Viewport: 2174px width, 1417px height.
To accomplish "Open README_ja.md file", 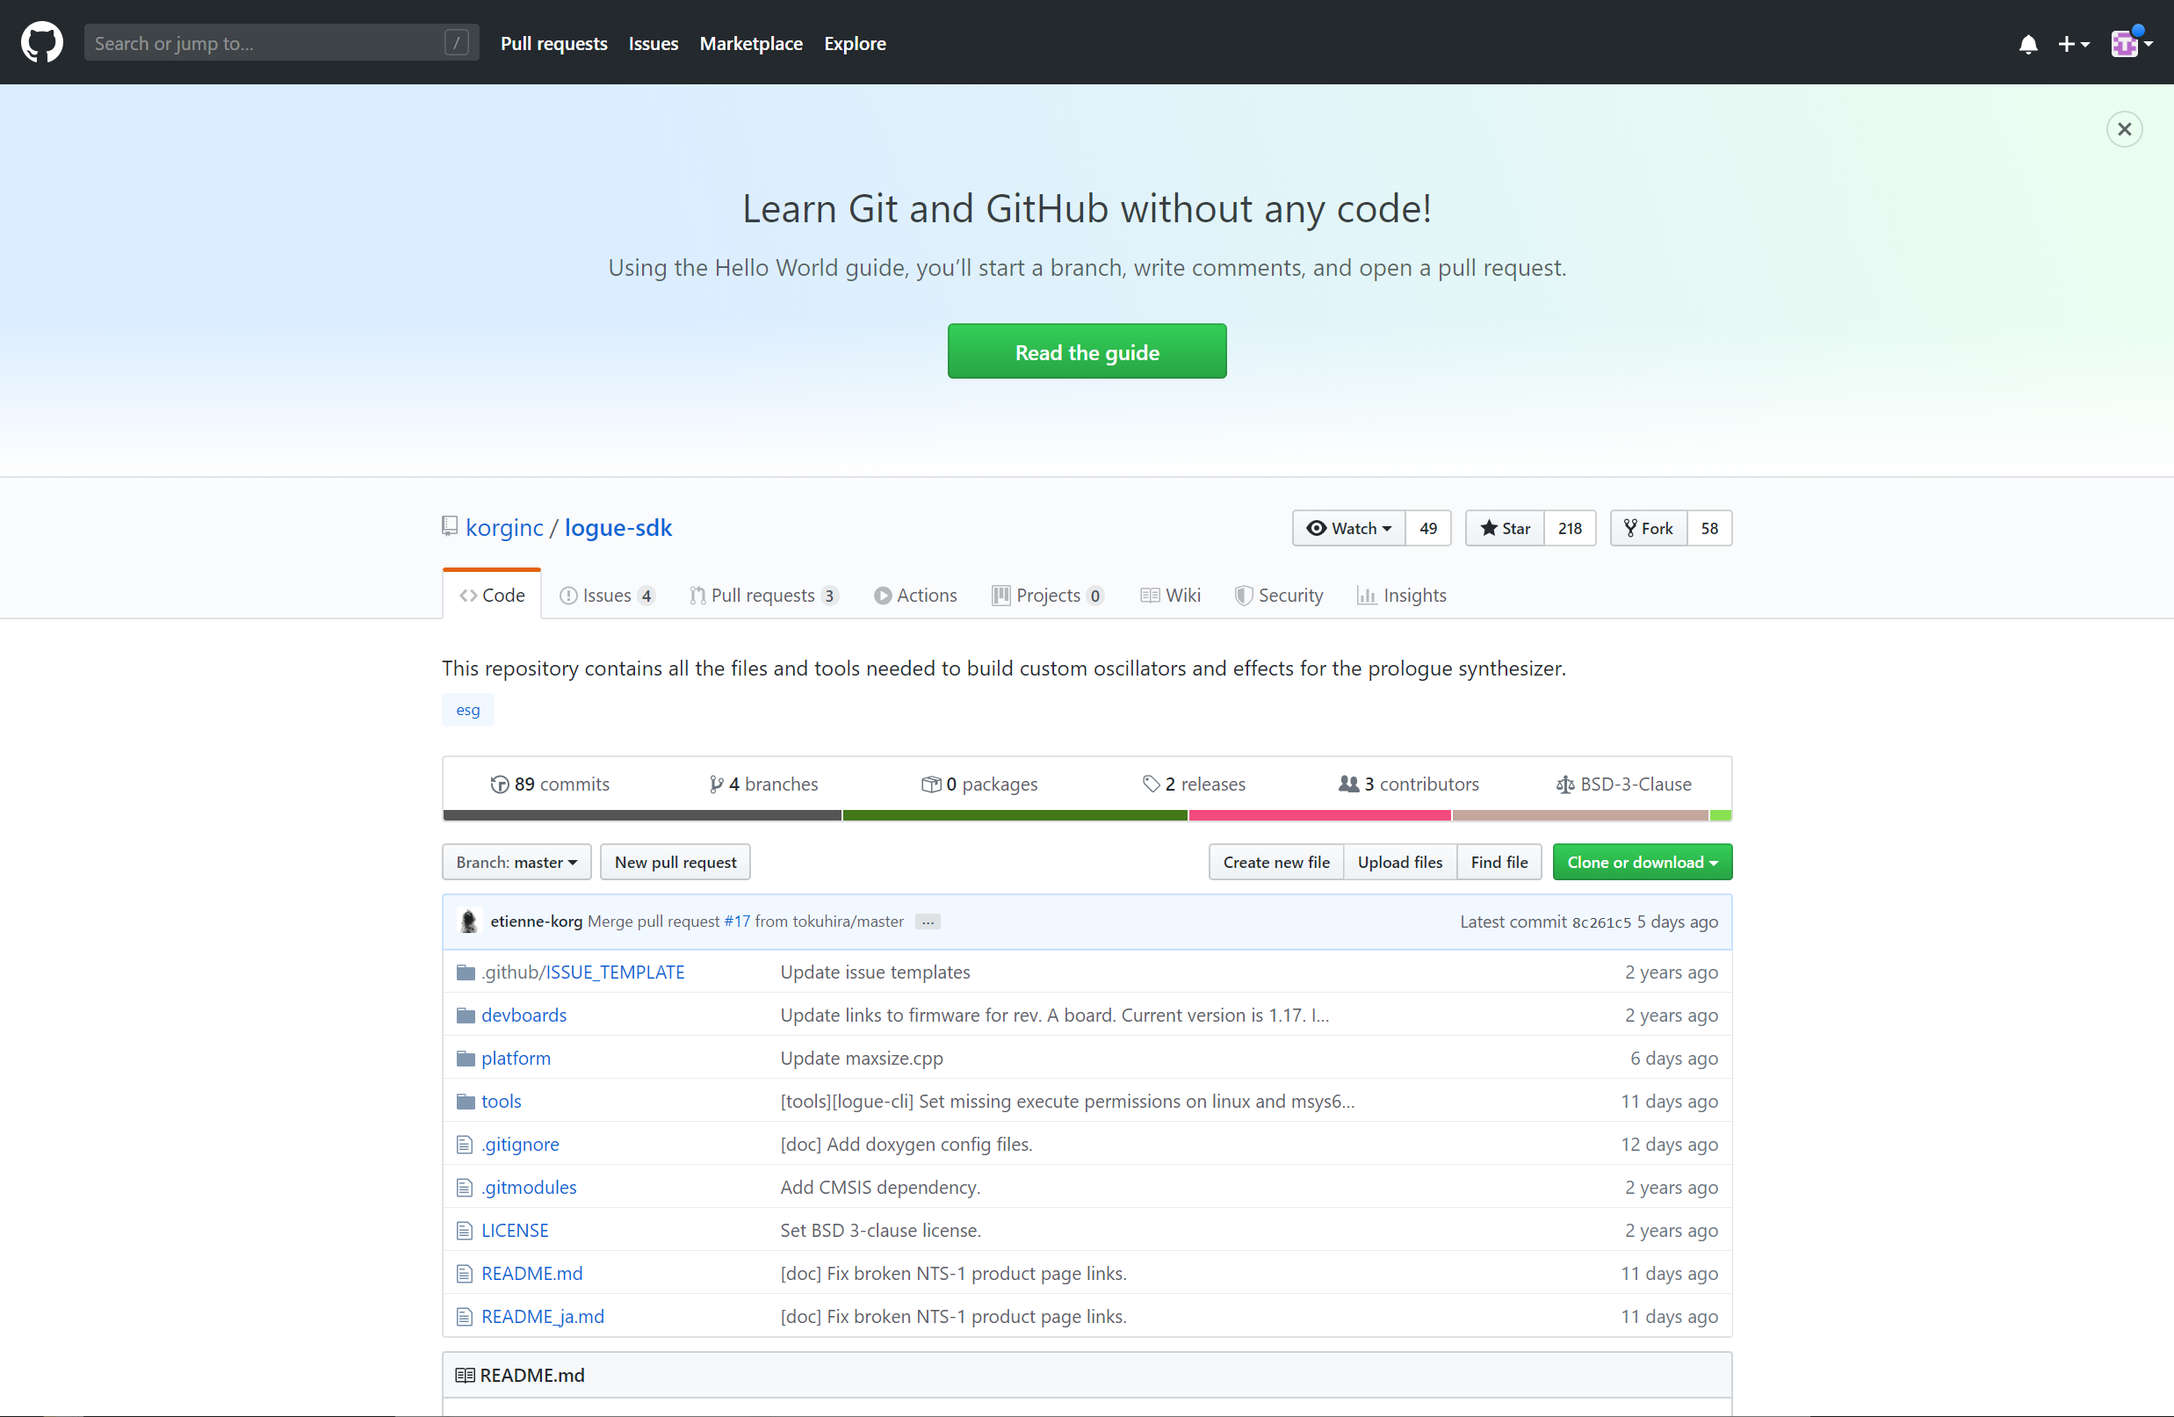I will tap(543, 1316).
